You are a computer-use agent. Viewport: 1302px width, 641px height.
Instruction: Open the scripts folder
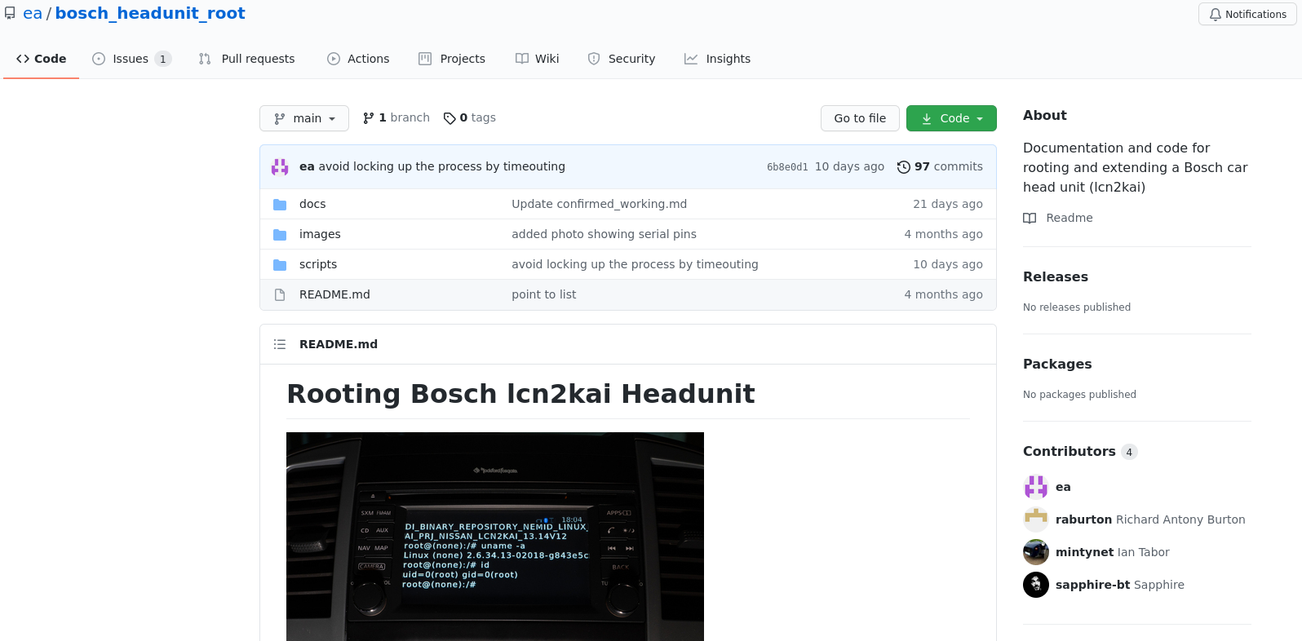318,264
